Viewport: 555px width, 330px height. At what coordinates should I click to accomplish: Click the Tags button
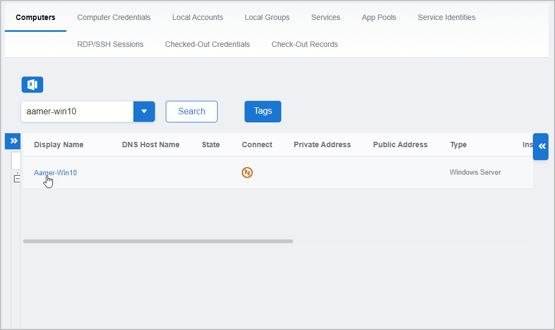click(262, 111)
